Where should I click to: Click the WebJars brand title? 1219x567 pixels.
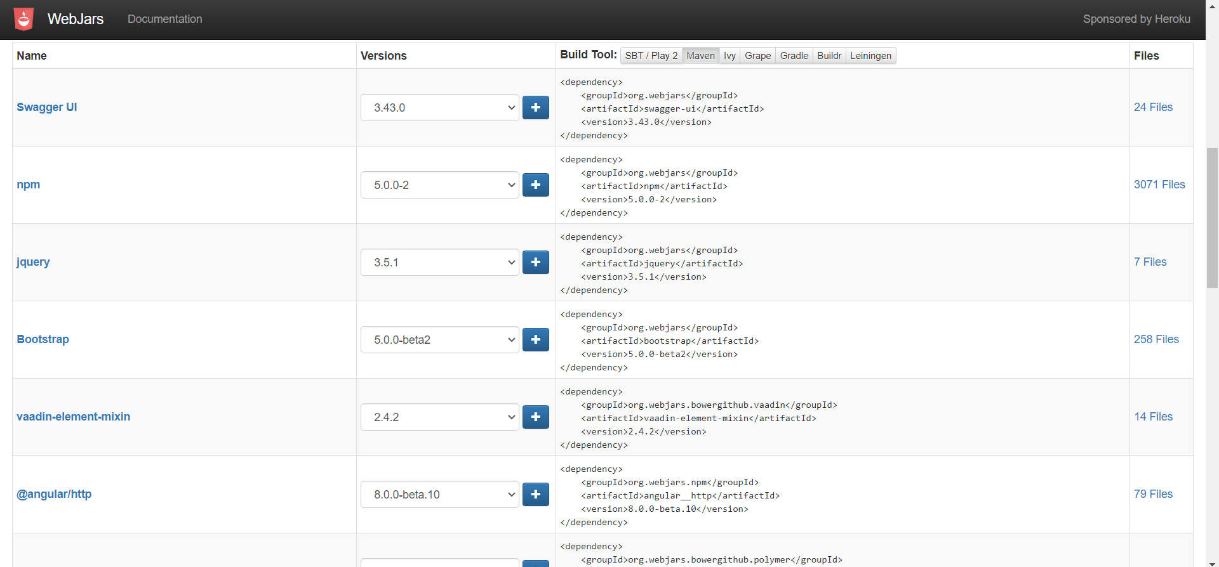click(76, 19)
